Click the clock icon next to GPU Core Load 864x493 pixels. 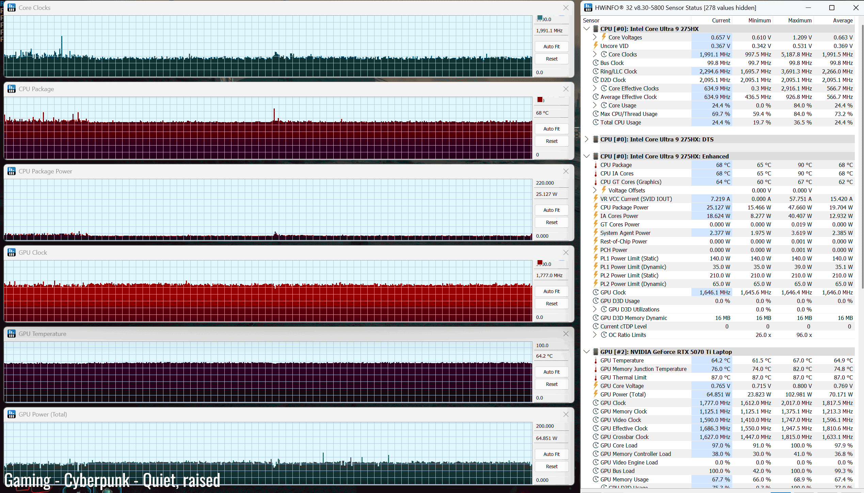point(596,445)
